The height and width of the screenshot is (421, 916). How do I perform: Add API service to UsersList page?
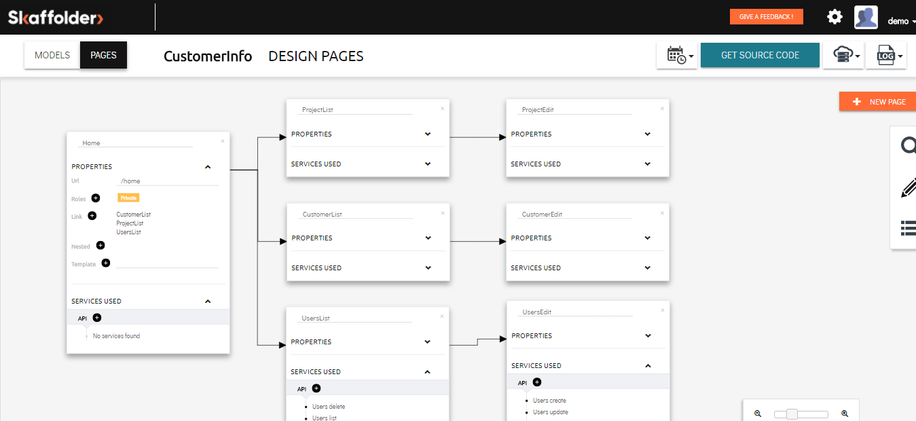pyautogui.click(x=316, y=388)
